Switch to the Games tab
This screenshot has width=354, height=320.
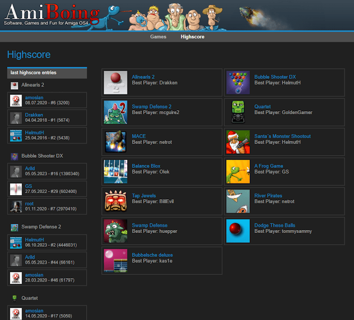[x=158, y=37]
